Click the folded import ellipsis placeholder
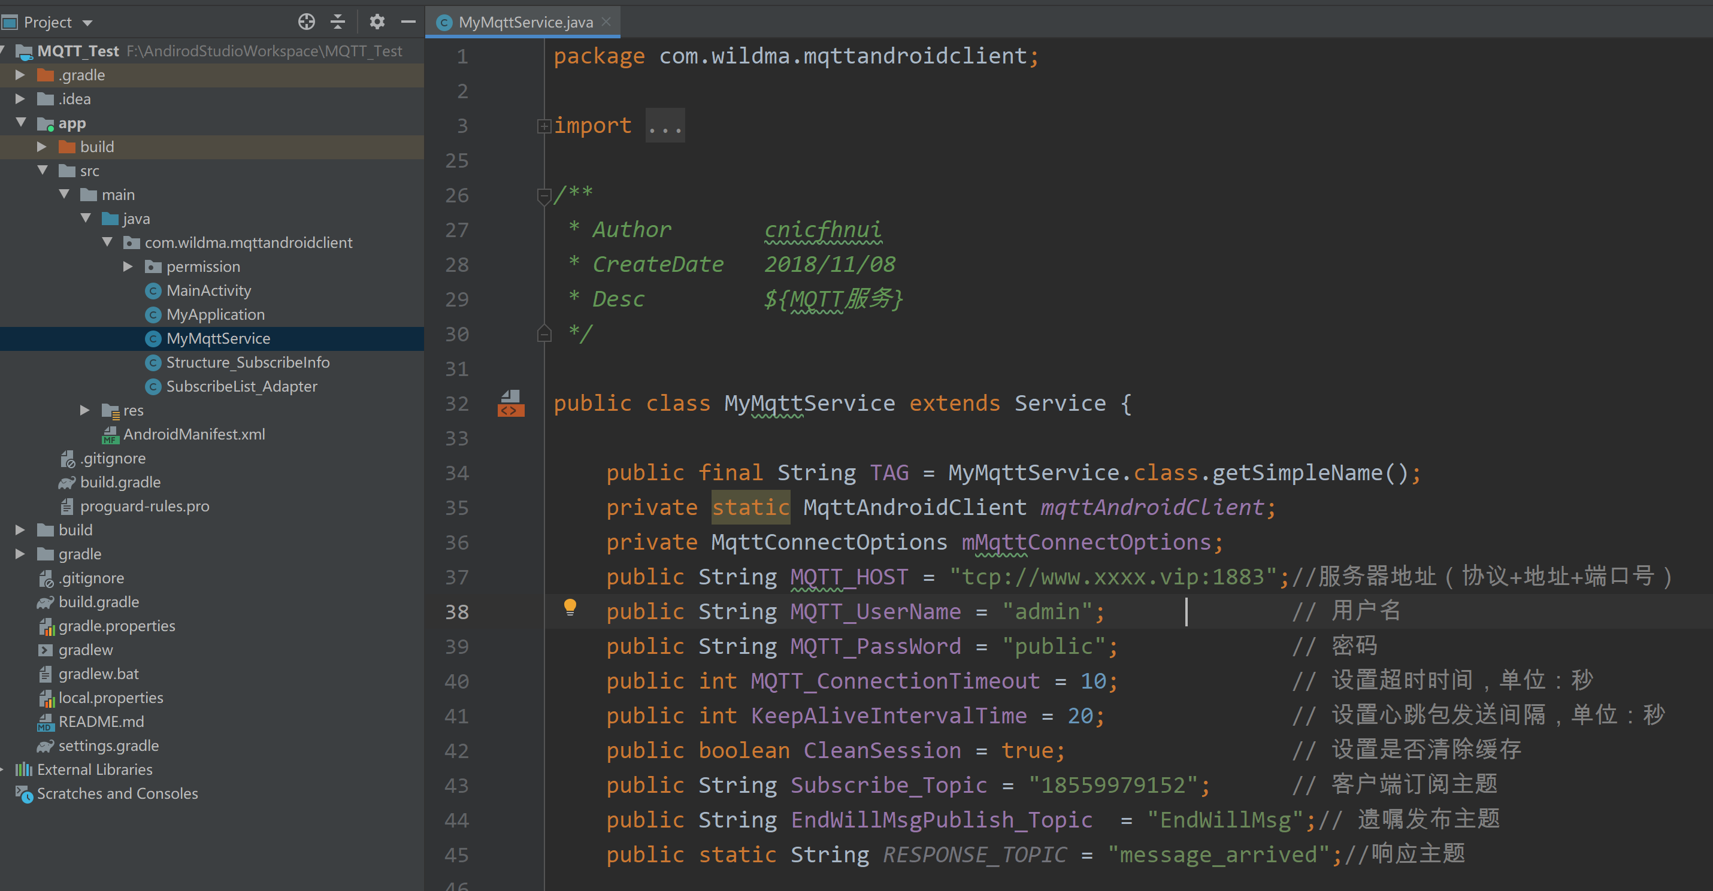The width and height of the screenshot is (1713, 891). pos(665,126)
